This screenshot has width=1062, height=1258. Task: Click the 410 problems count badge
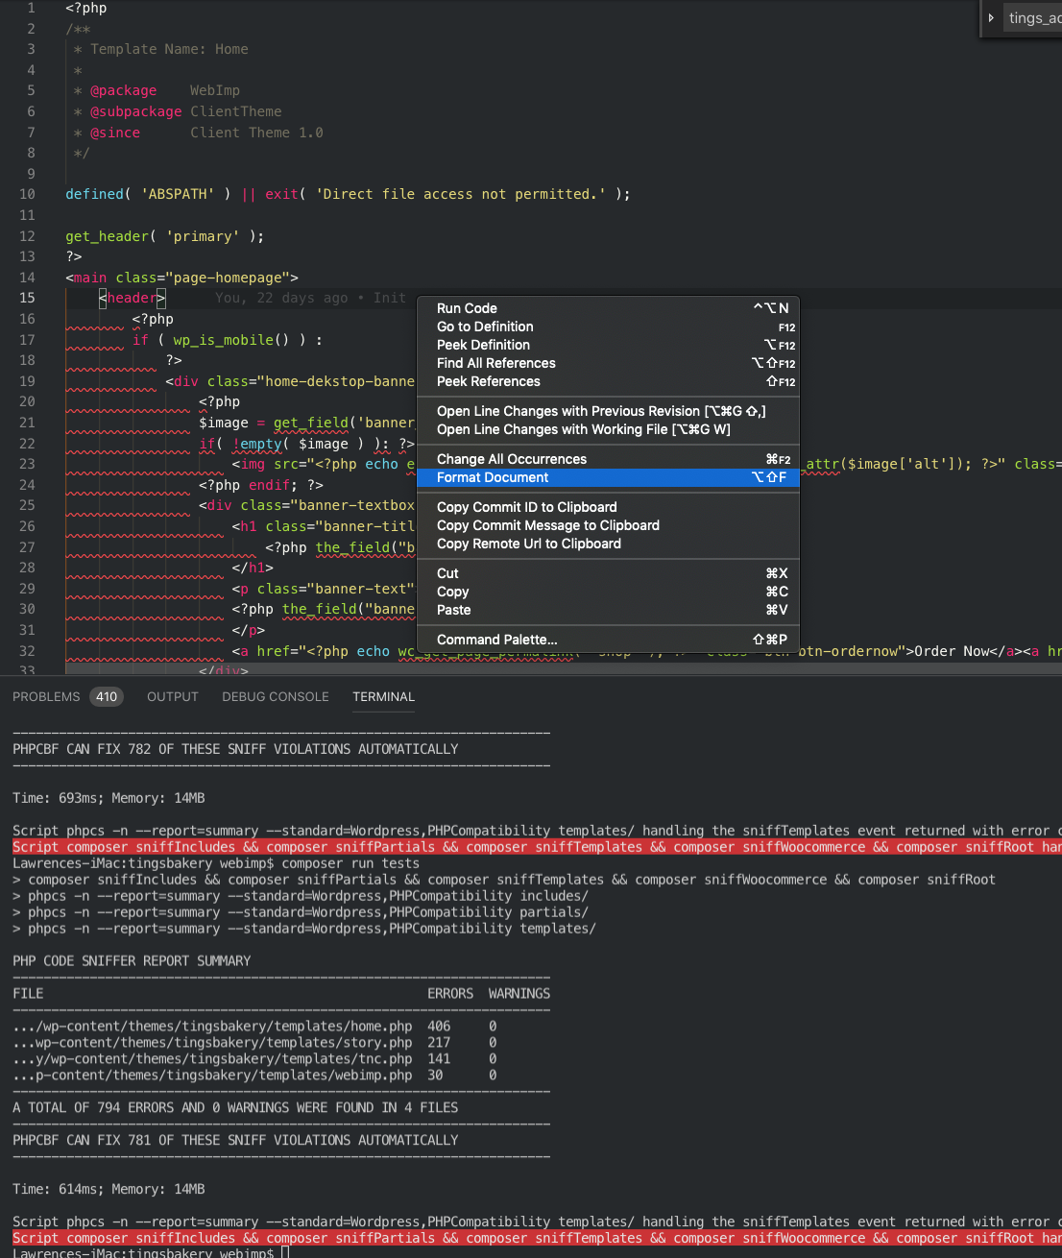coord(107,697)
